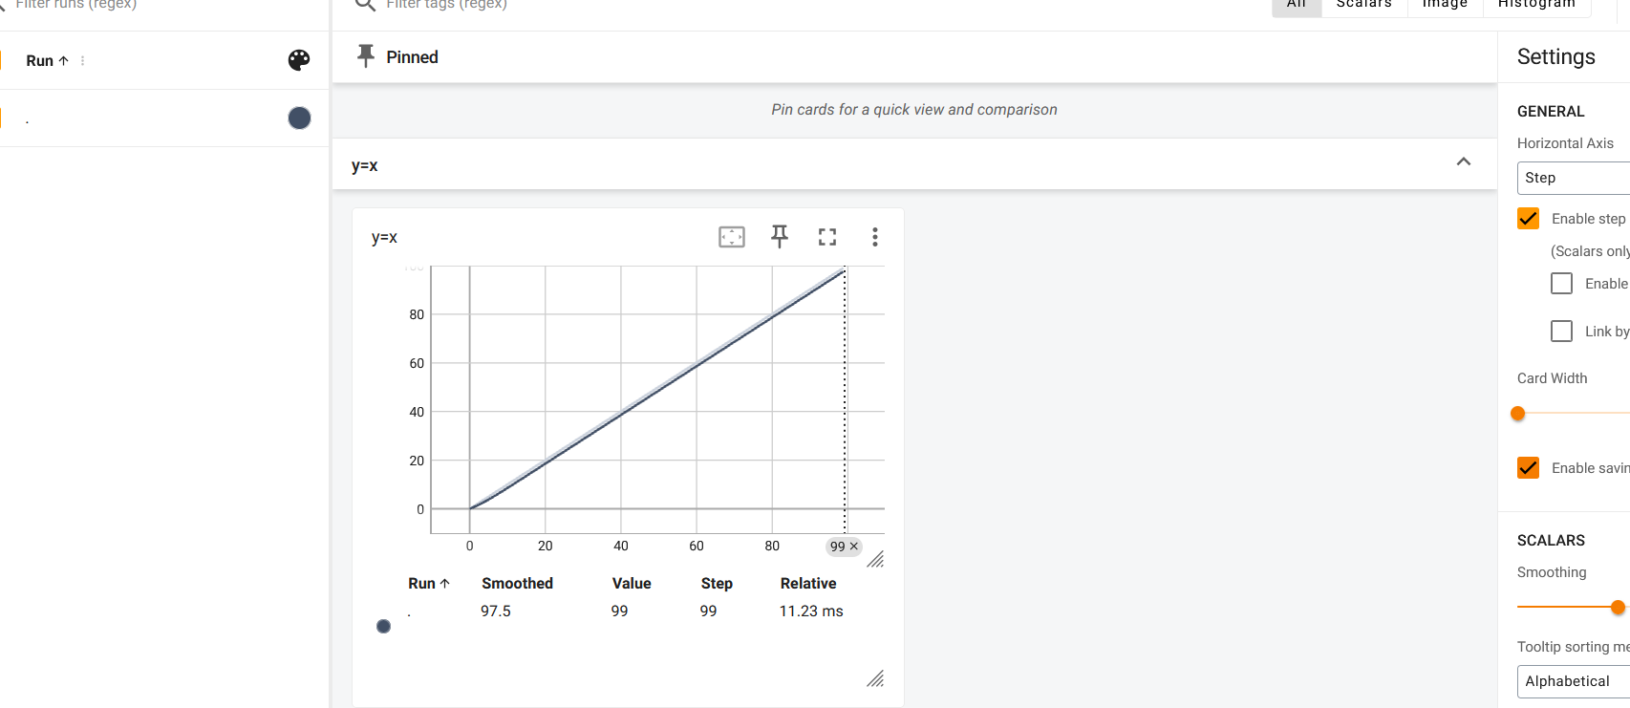
Task: Click the step 99 fob label on axis
Action: pos(838,547)
